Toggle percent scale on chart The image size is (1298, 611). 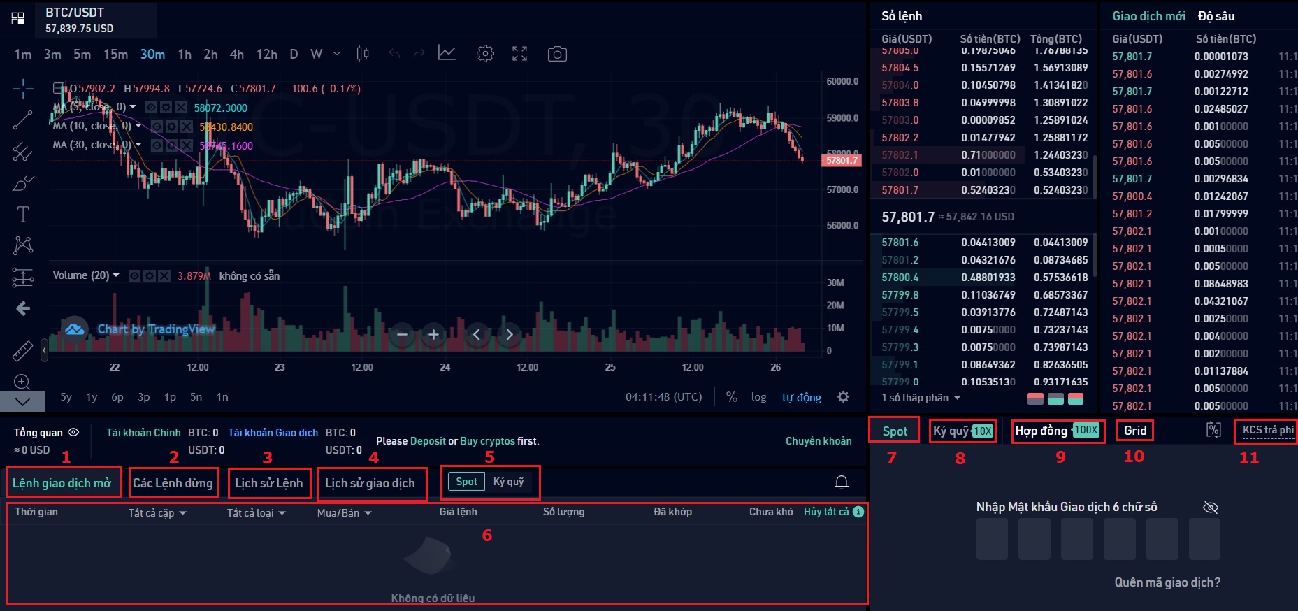[x=732, y=397]
